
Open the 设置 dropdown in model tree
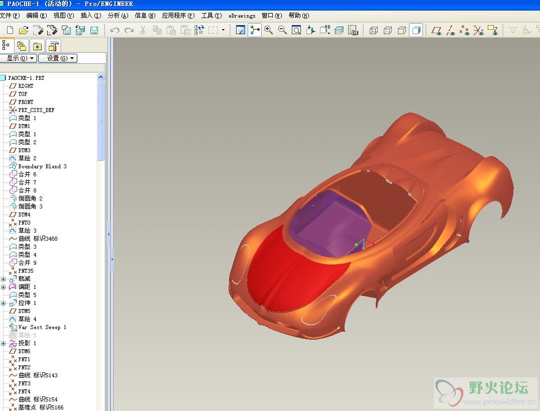coord(57,58)
